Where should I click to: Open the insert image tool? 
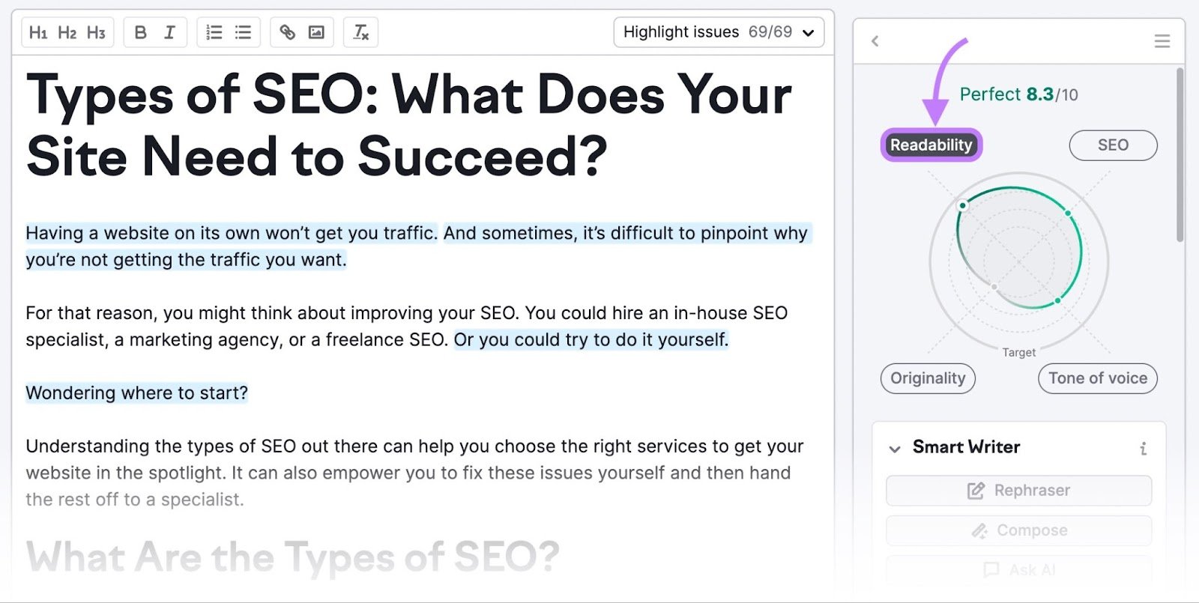coord(315,32)
